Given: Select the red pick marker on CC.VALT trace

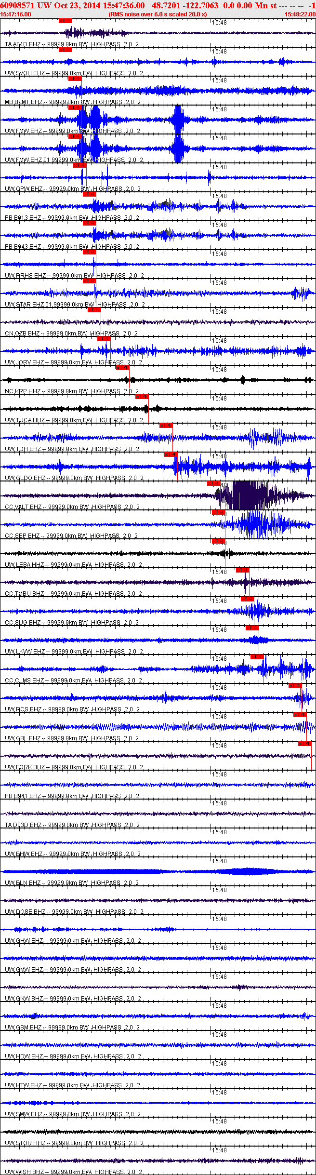Looking at the screenshot, I should point(214,483).
